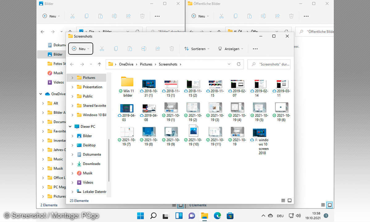Select the Win 11 bilder folder
This screenshot has width=370, height=222.
[127, 87]
